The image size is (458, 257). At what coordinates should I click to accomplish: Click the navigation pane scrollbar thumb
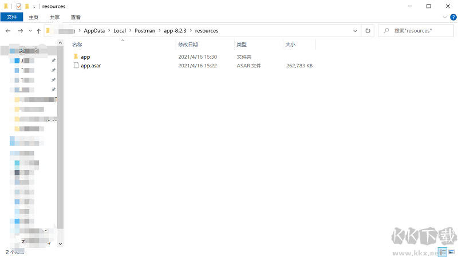click(x=60, y=137)
